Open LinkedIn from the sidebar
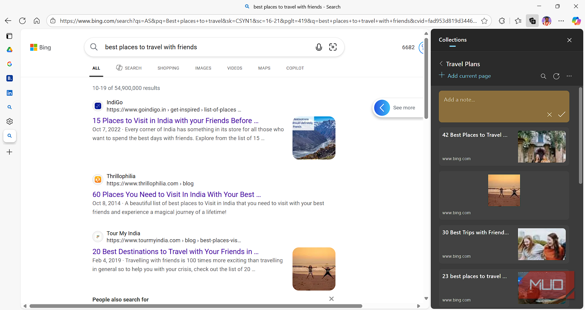The width and height of the screenshot is (585, 310). (9, 93)
